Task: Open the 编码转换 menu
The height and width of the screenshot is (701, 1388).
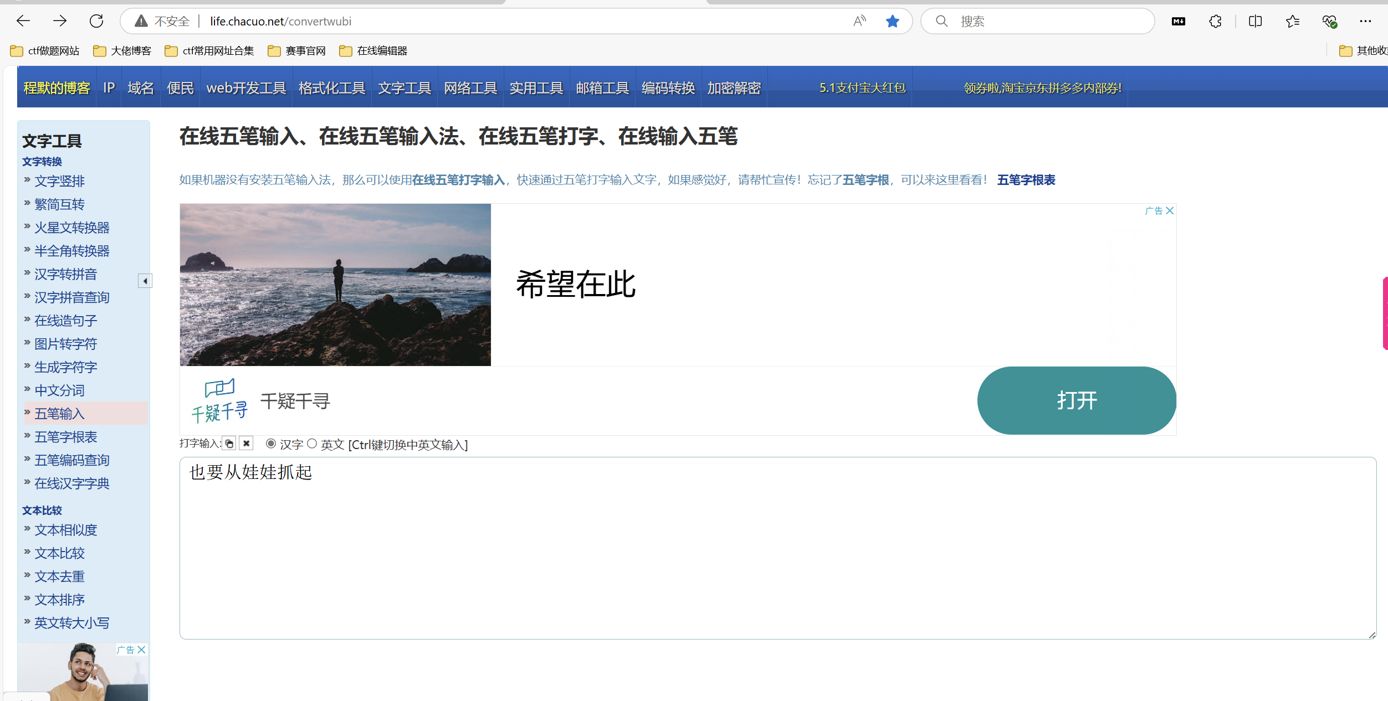Action: pyautogui.click(x=668, y=88)
